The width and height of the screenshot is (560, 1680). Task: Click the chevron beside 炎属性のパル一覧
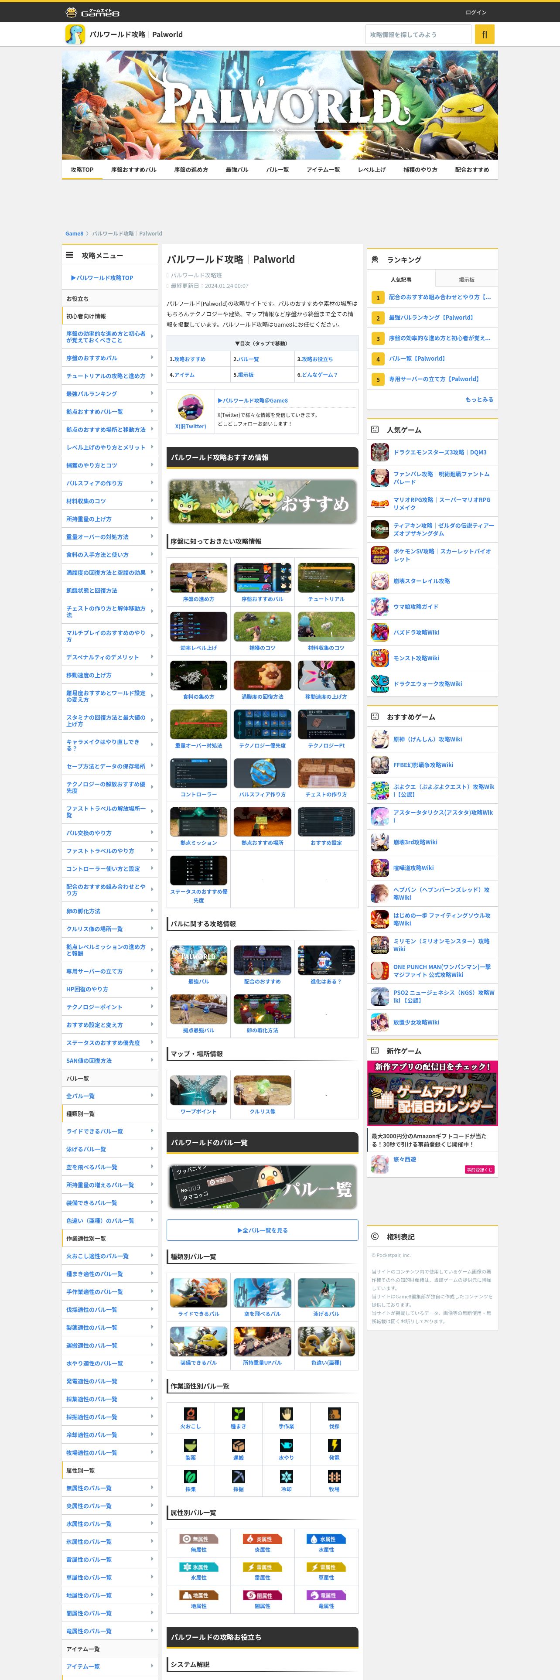(152, 1505)
